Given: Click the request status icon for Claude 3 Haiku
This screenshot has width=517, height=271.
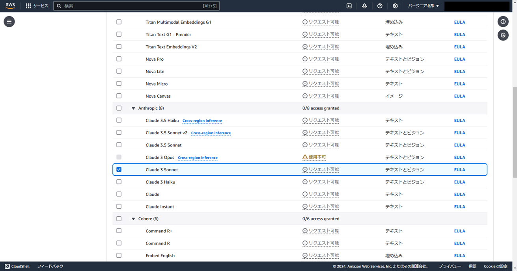Looking at the screenshot, I should [305, 182].
